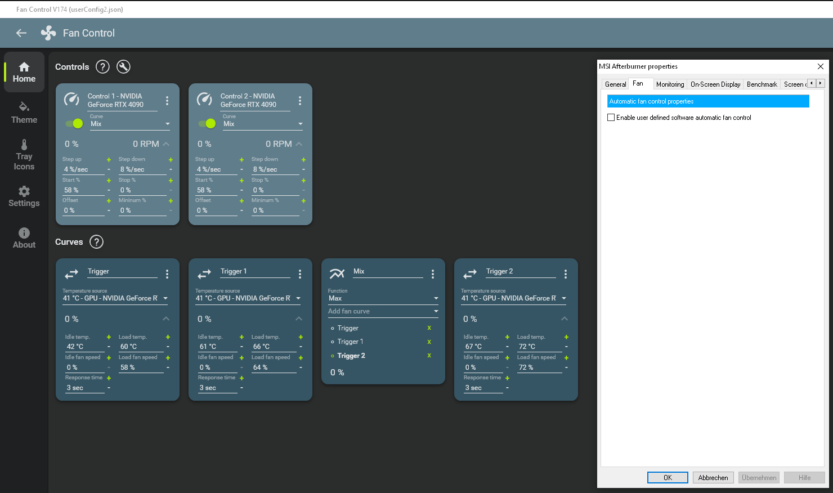Open the Curve dropdown of Control 1
The width and height of the screenshot is (833, 493).
(x=130, y=124)
